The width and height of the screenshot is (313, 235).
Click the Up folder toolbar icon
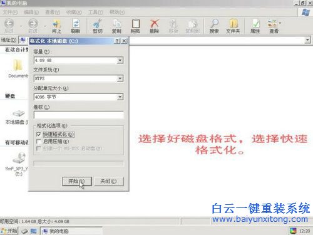[56, 24]
